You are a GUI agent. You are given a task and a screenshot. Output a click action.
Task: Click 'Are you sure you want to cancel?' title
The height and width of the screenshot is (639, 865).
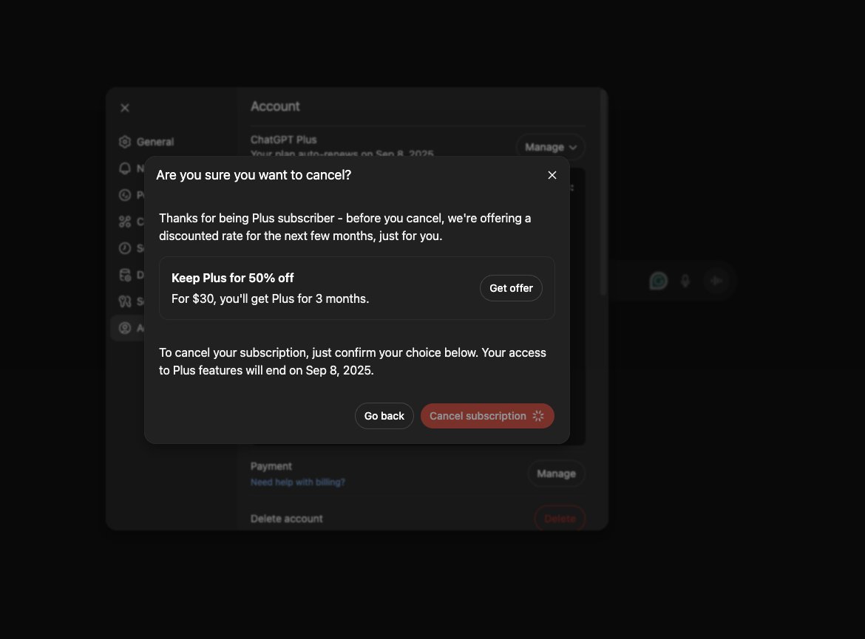[x=254, y=175]
